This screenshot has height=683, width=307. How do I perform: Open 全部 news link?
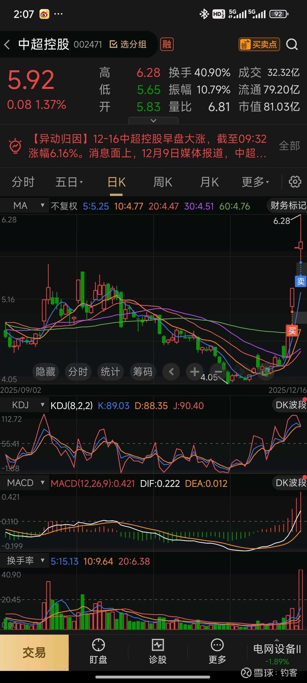coord(289,146)
